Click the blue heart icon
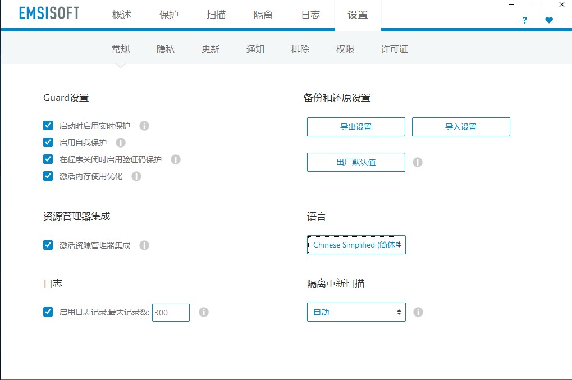572x380 pixels. [549, 20]
